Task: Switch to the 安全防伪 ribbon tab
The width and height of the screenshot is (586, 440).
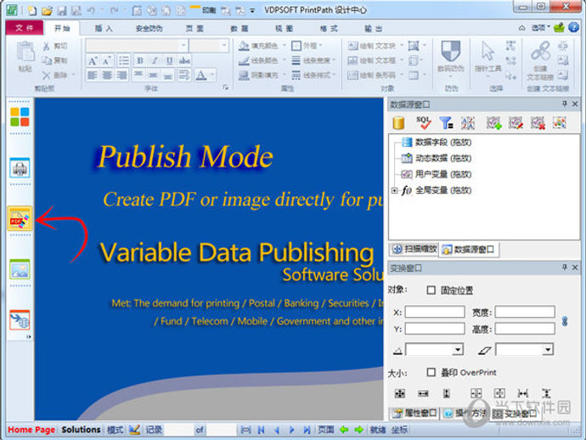Action: 149,28
